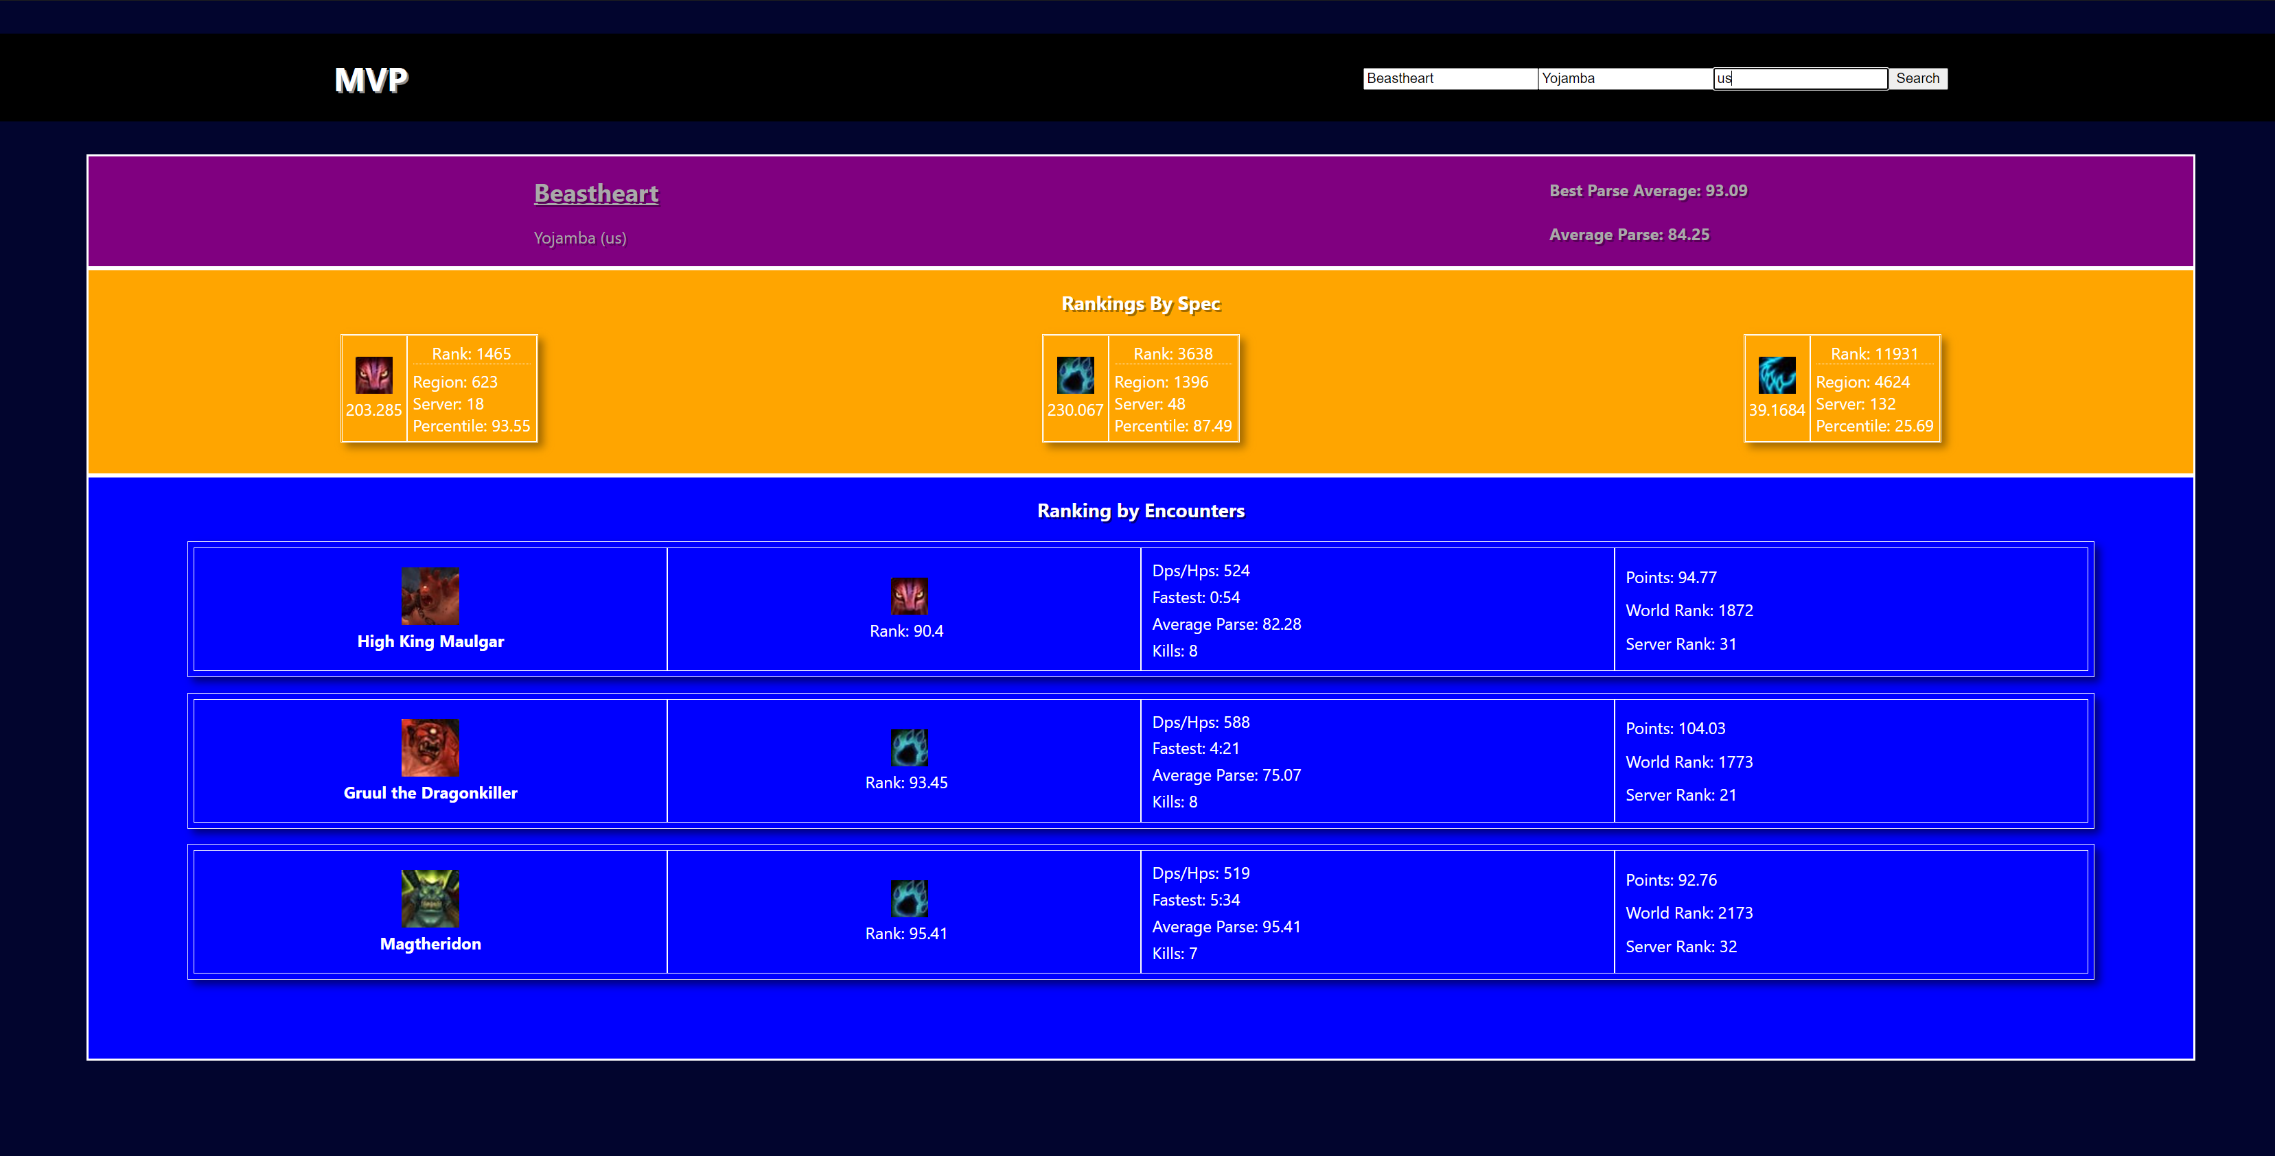Click the MVP logo title
This screenshot has width=2275, height=1156.
(x=371, y=80)
